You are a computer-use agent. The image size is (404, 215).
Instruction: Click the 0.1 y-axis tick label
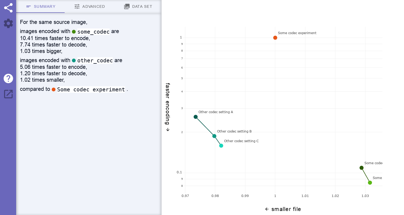click(179, 172)
